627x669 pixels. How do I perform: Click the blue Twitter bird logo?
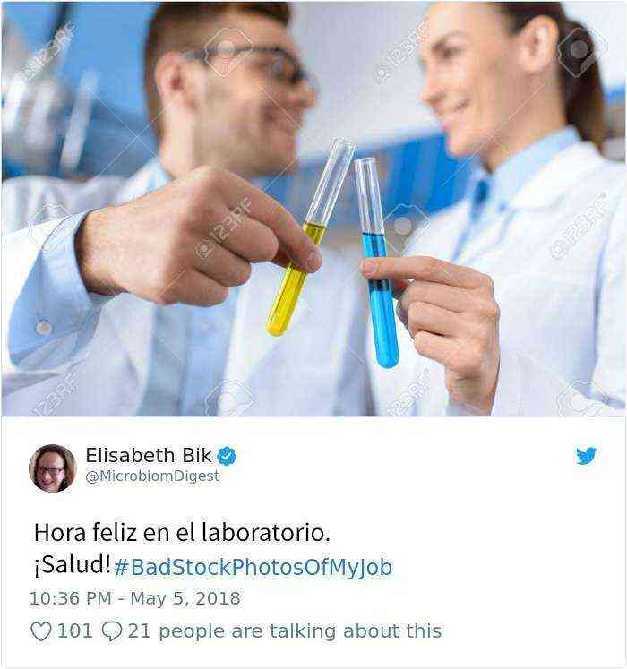586,456
